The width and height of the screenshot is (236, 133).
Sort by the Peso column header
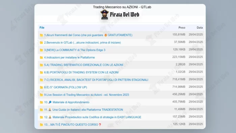tap(182, 28)
